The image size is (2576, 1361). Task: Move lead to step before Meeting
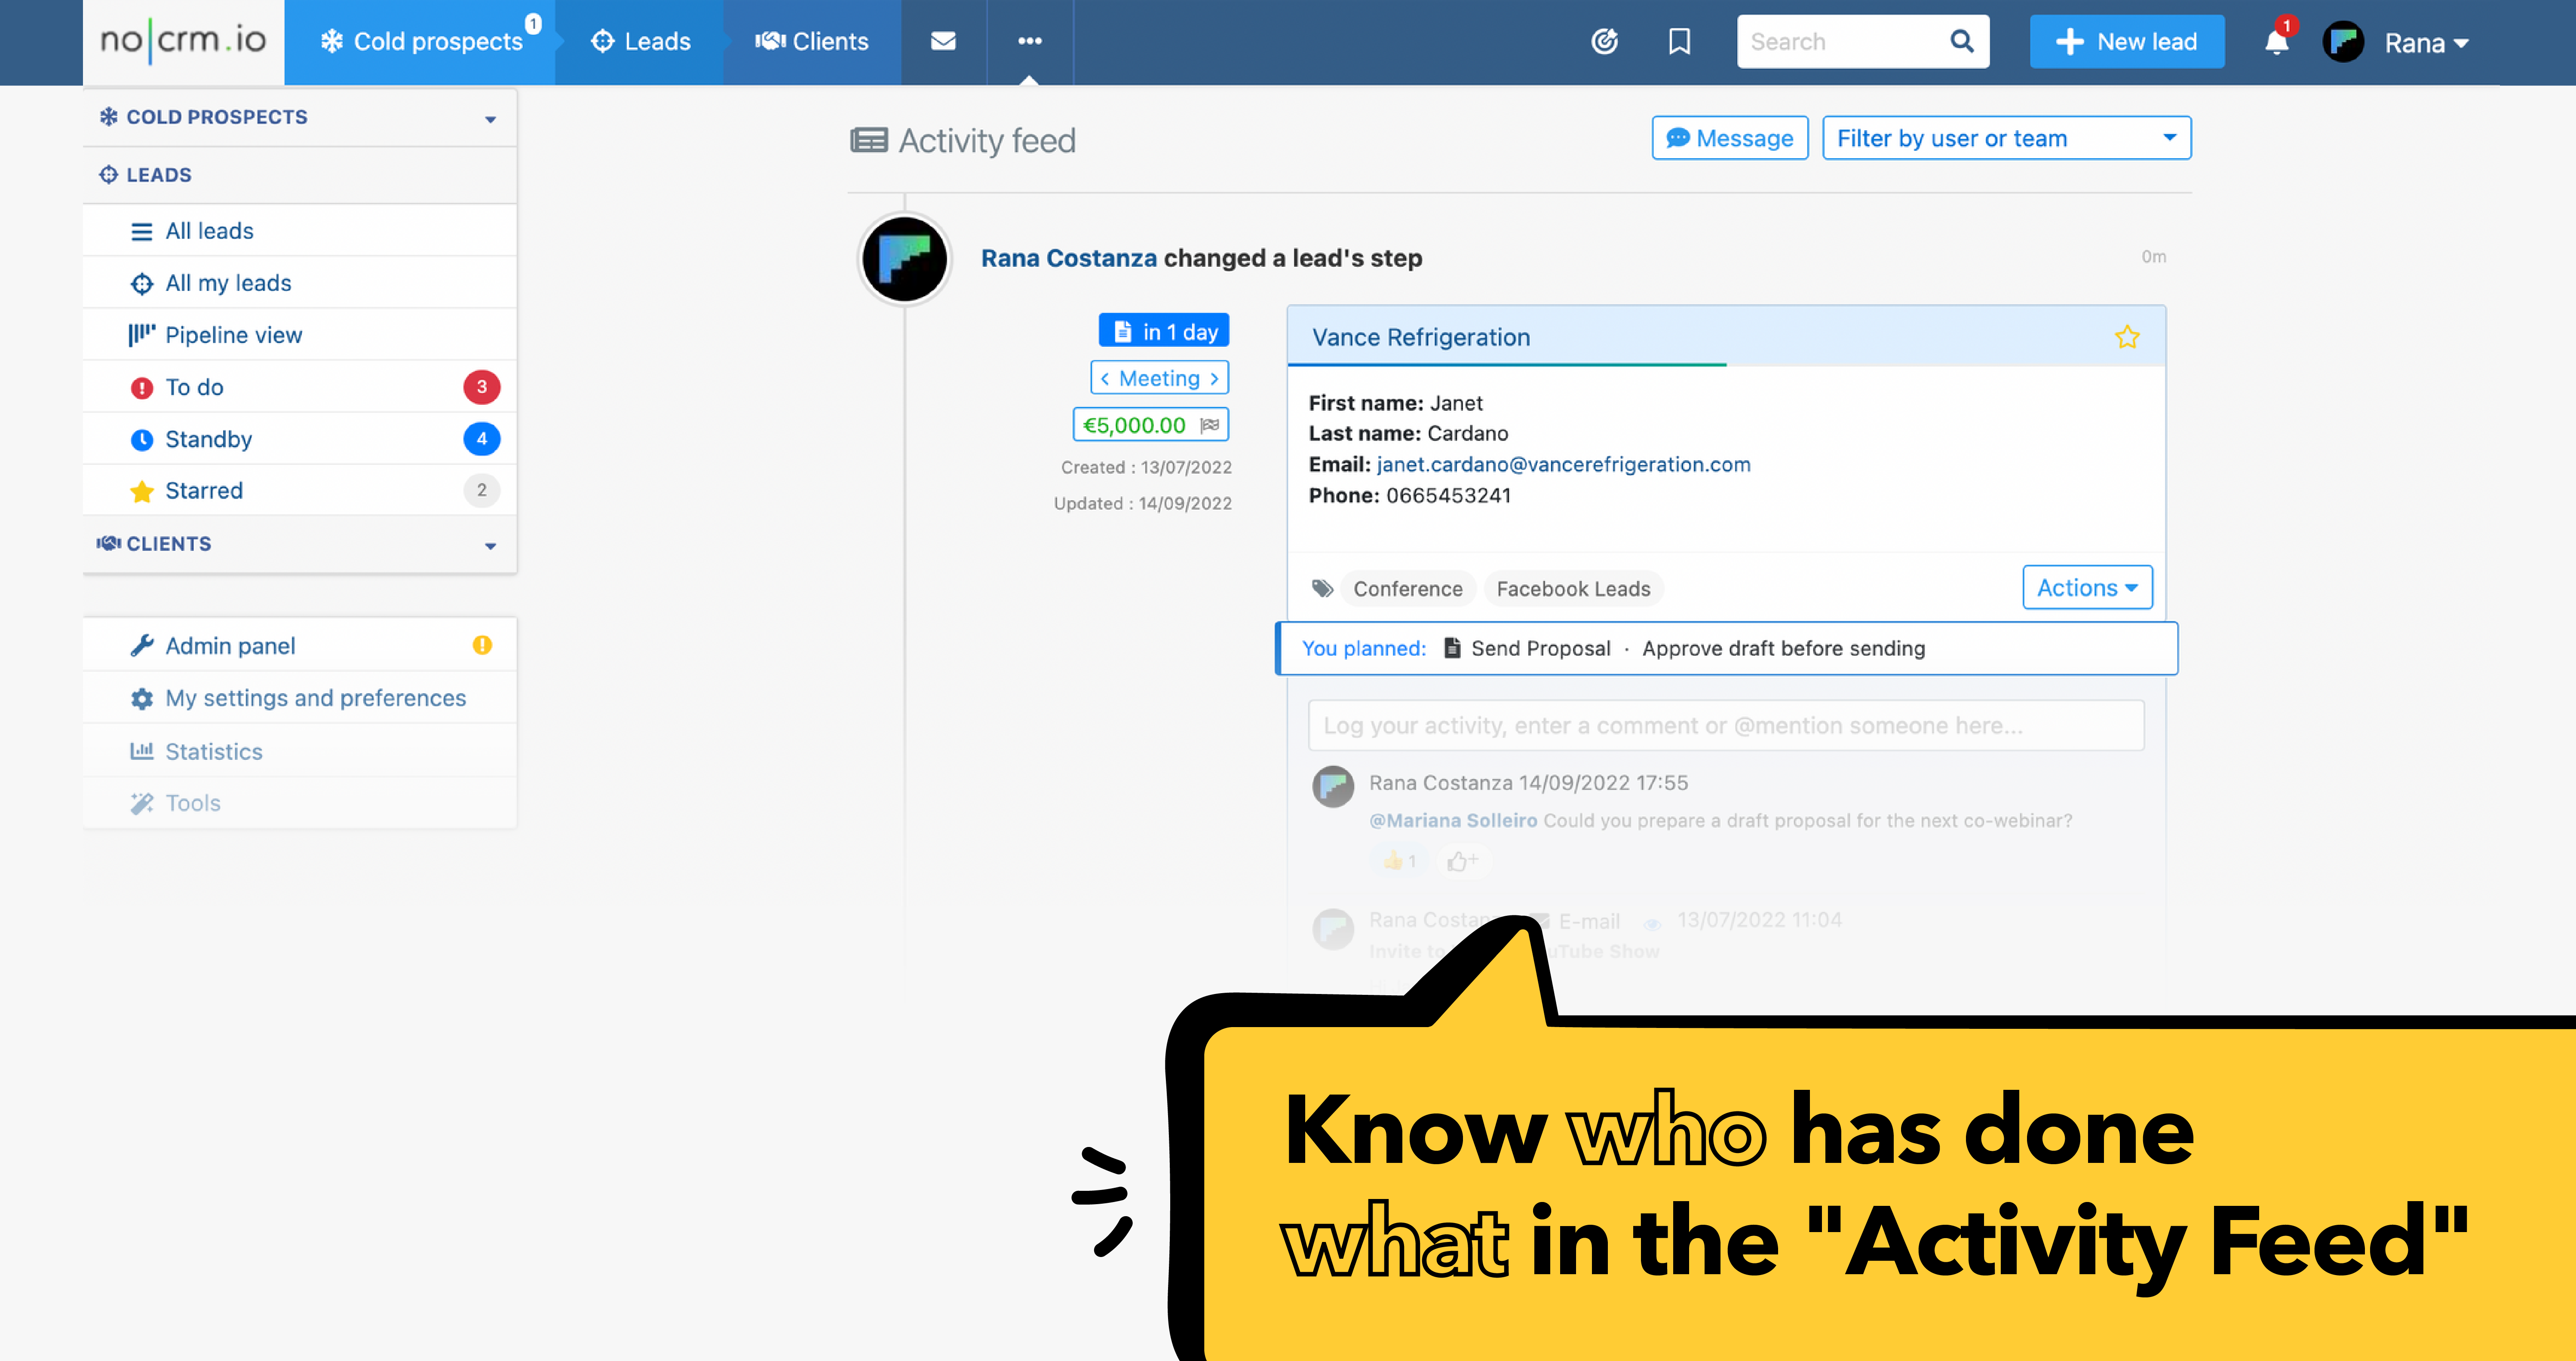tap(1105, 379)
